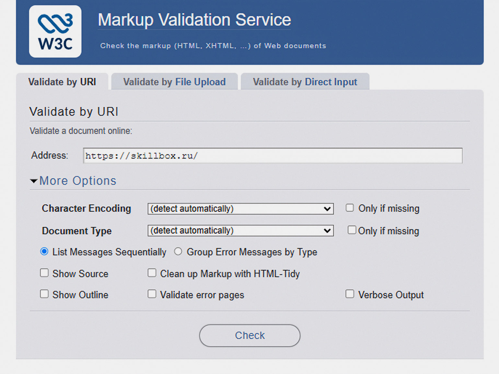Enable Only if missing for Character Encoding

tap(350, 208)
